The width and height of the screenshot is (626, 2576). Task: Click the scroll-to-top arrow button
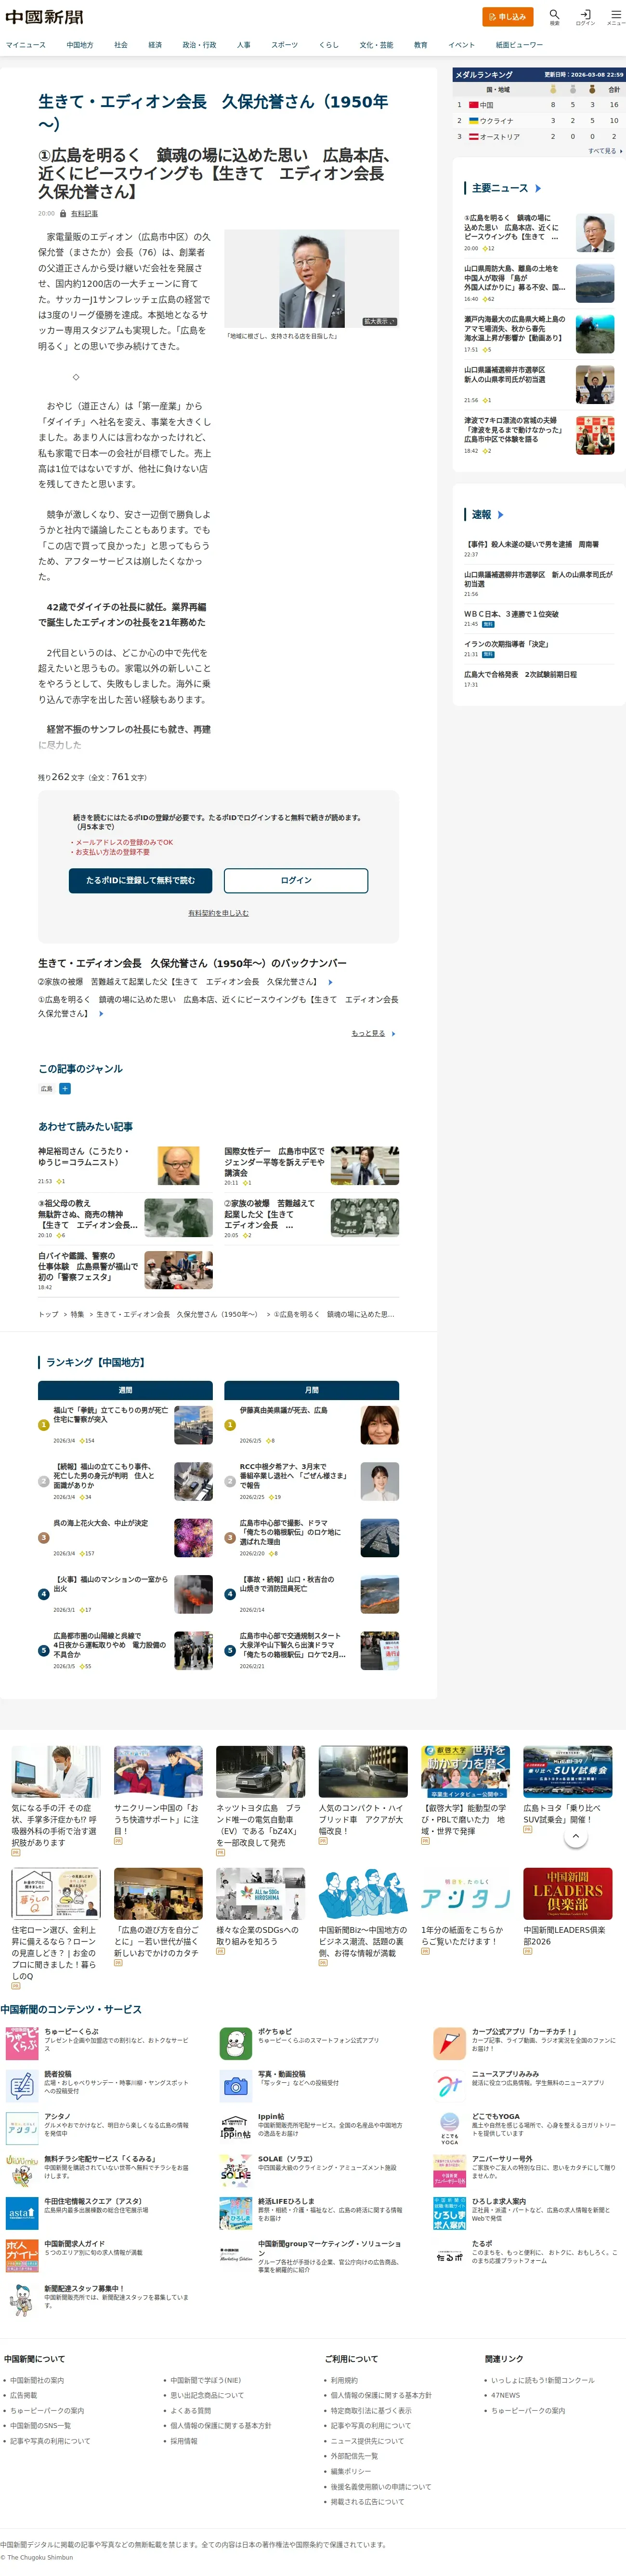(576, 1837)
